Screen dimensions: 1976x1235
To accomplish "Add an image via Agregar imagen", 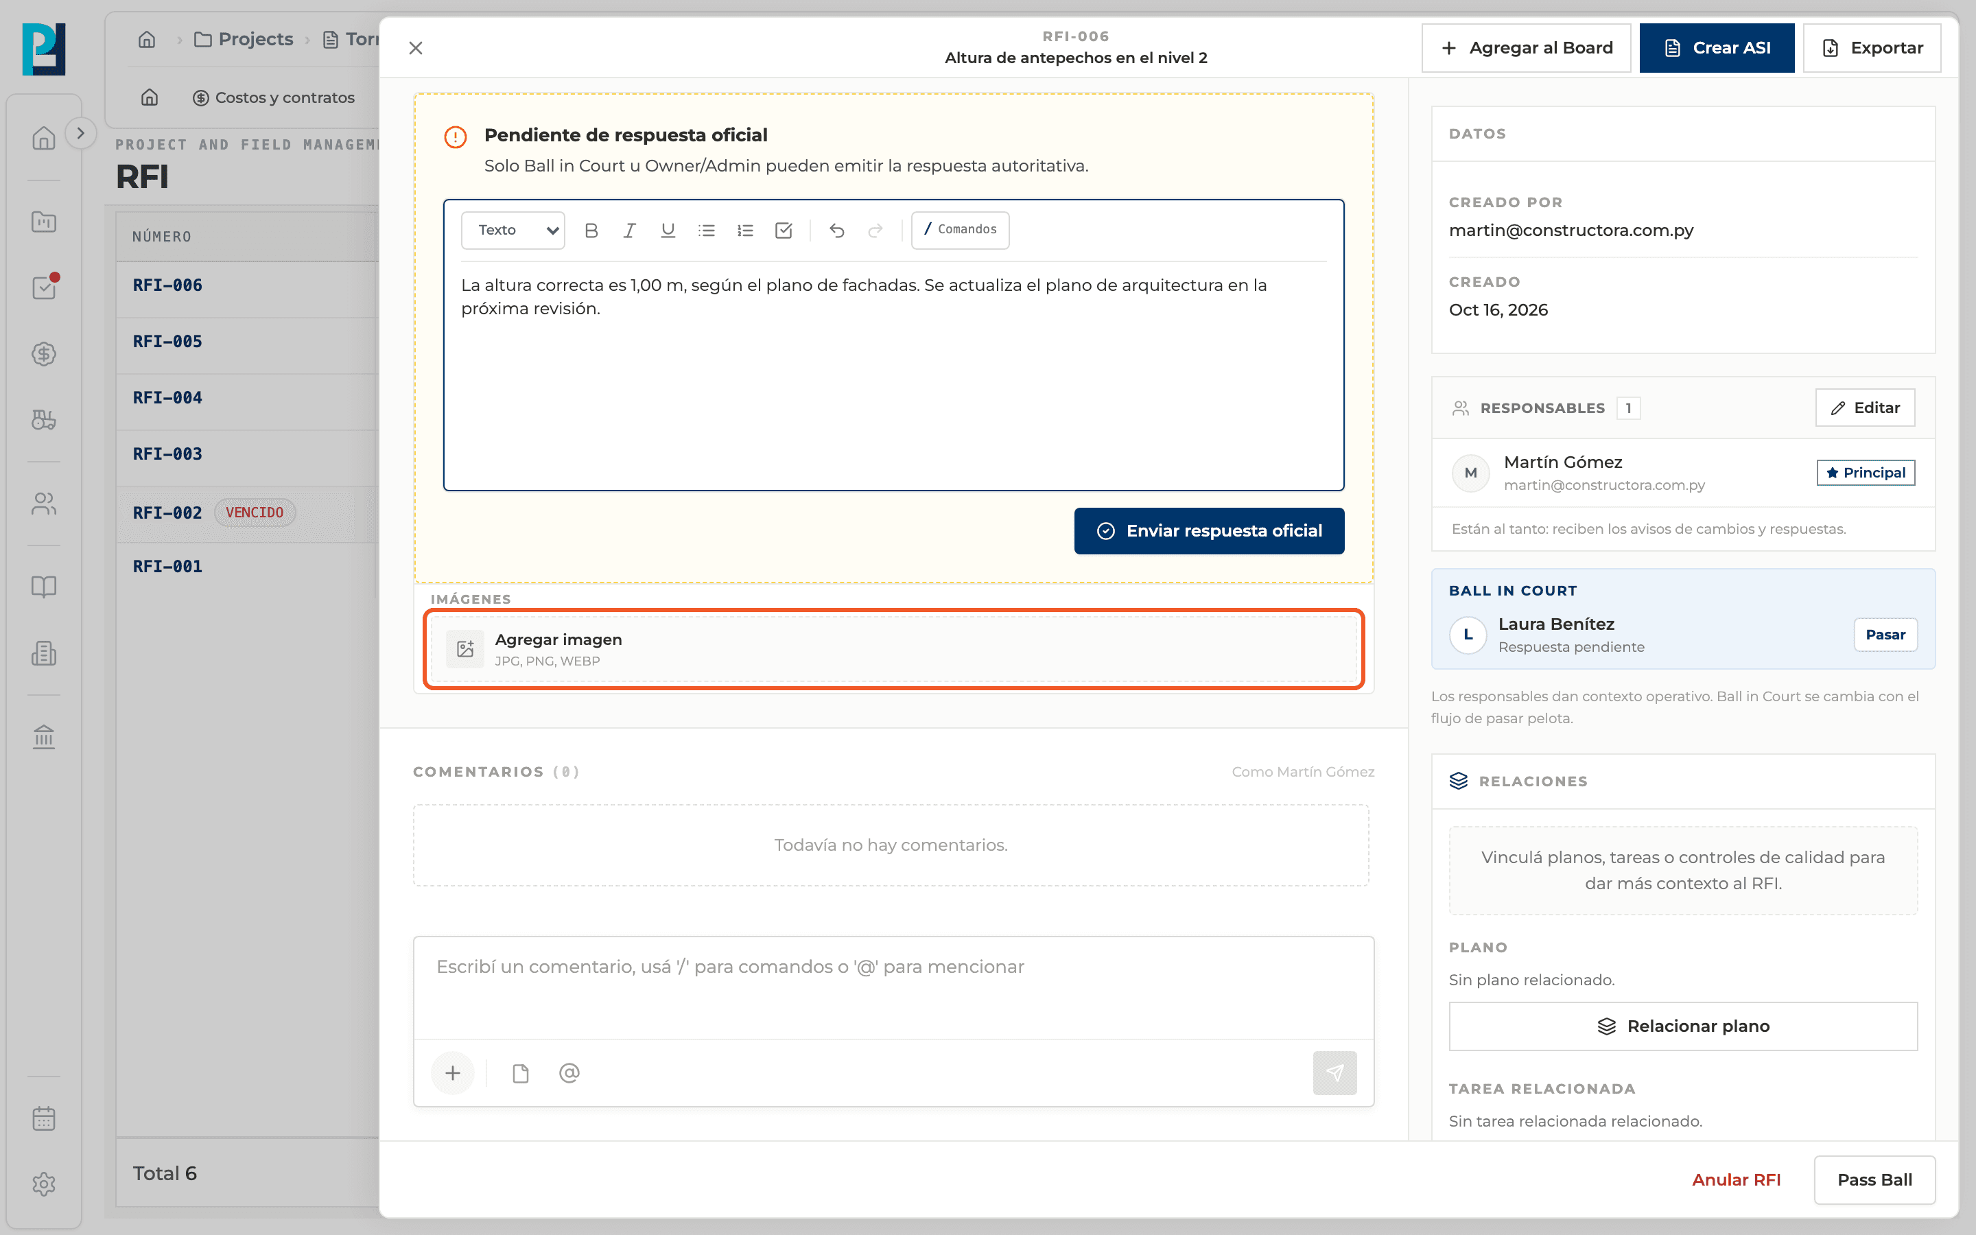I will (893, 649).
